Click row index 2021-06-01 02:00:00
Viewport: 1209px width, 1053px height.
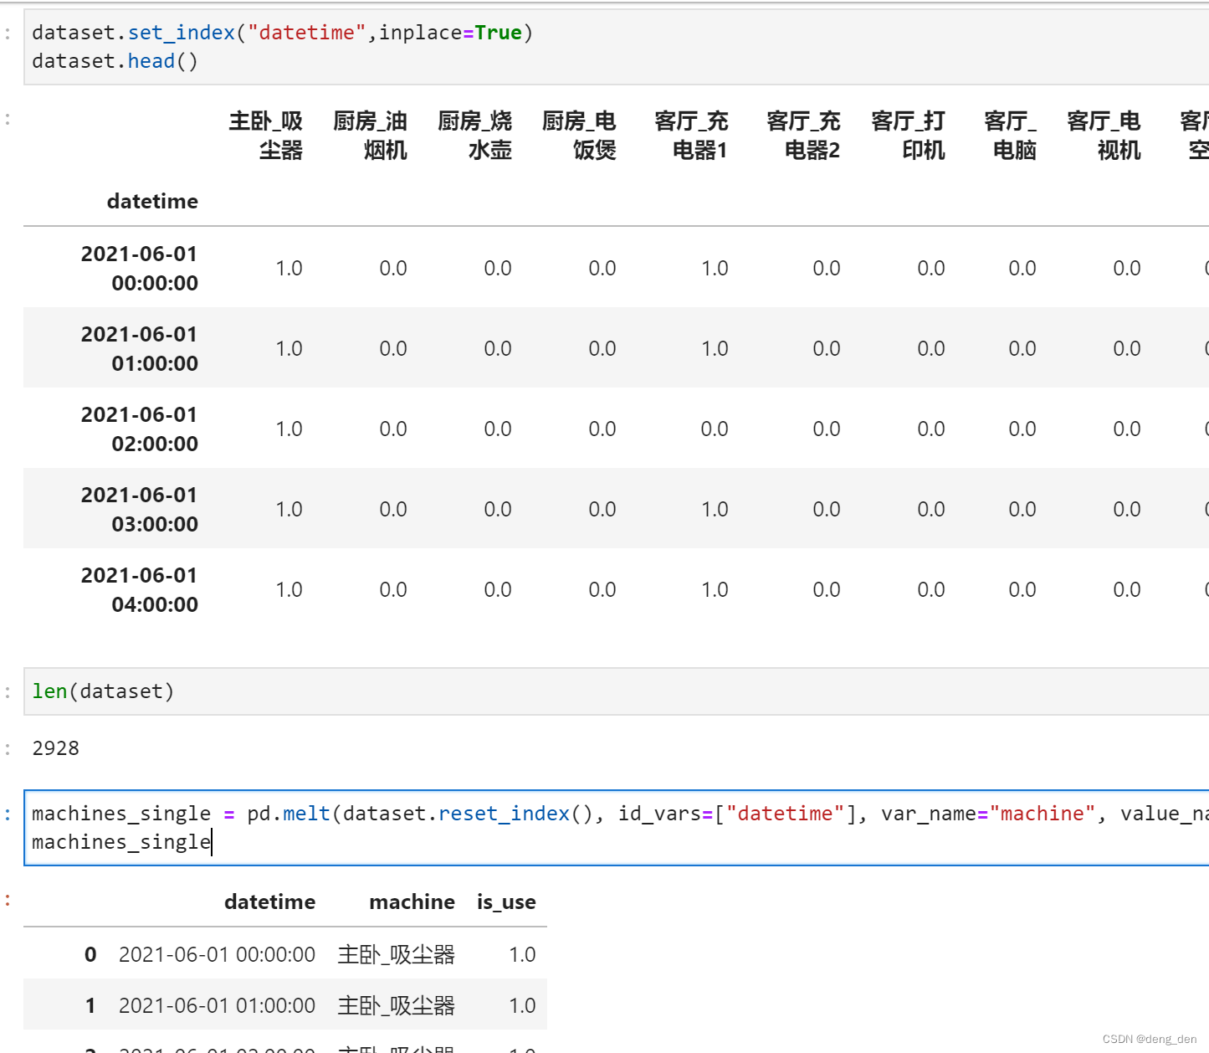(140, 429)
